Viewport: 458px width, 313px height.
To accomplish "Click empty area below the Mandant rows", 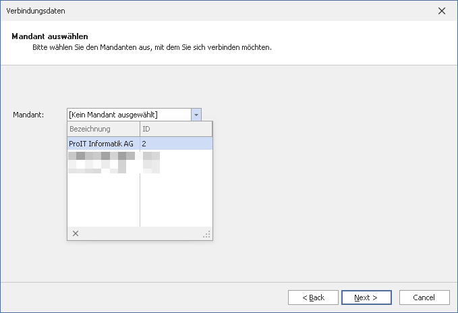I will pos(103,202).
